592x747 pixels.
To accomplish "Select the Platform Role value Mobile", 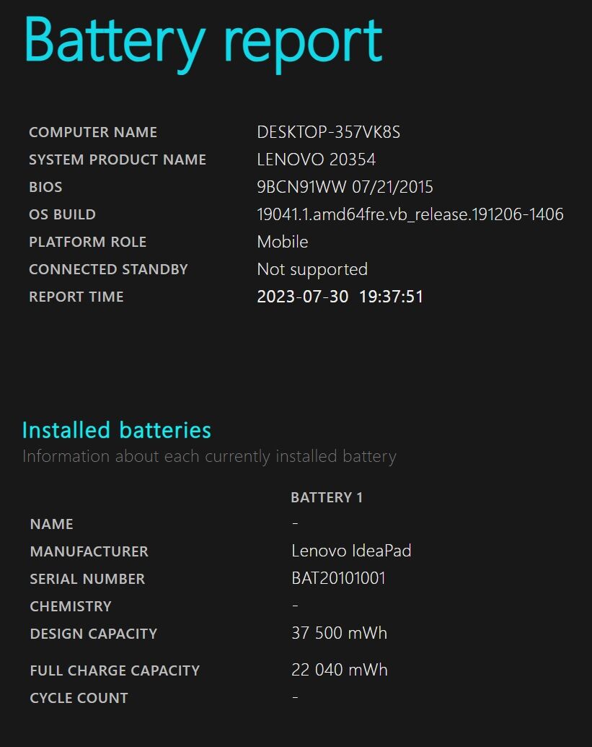I will click(282, 242).
